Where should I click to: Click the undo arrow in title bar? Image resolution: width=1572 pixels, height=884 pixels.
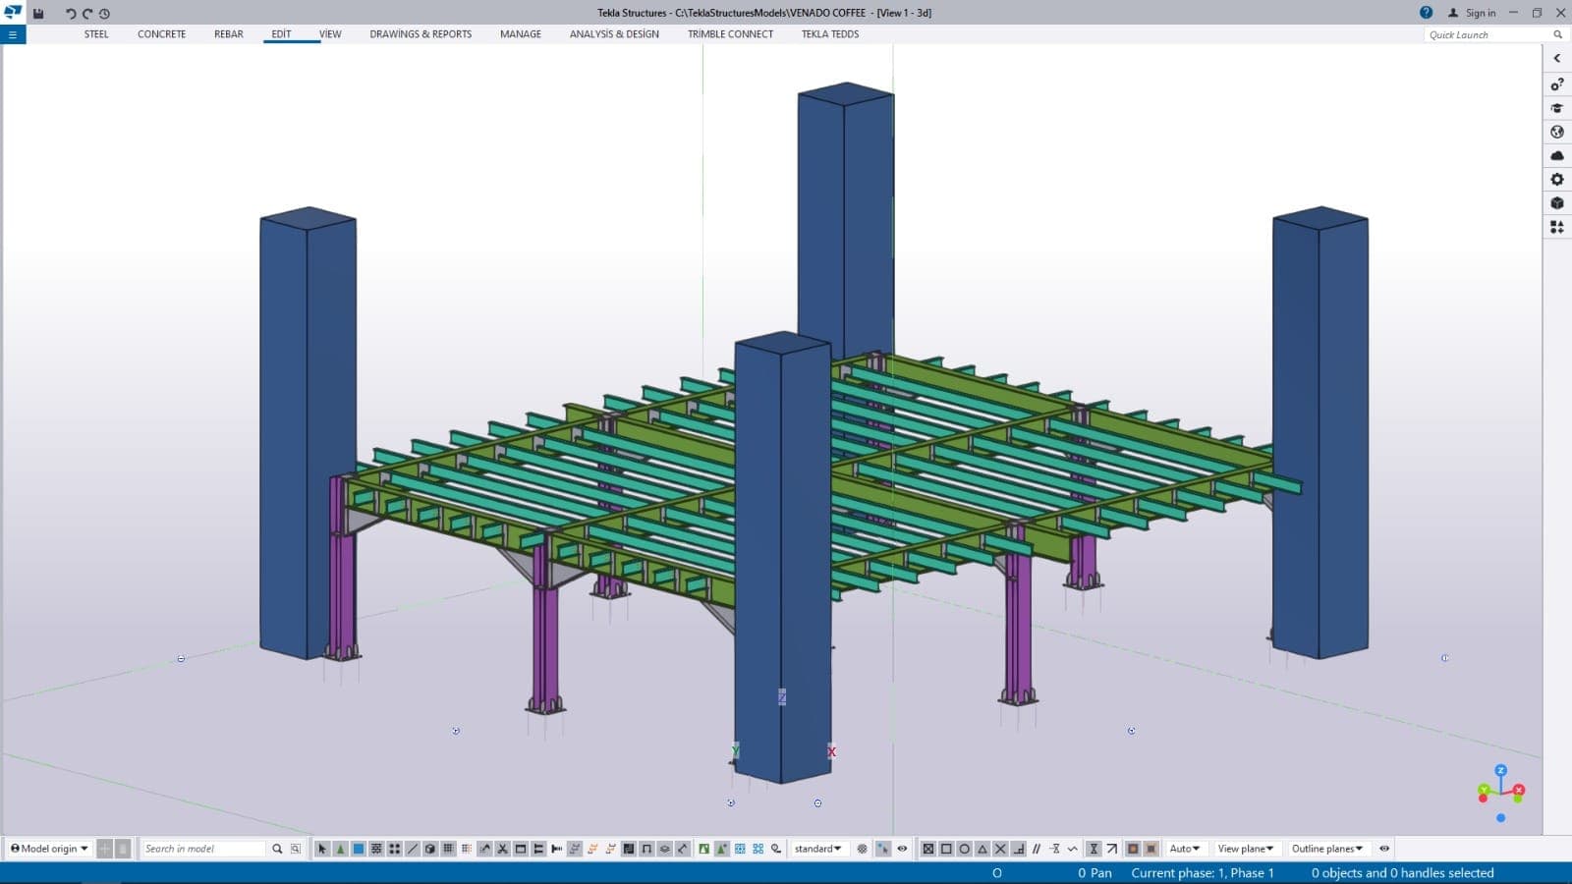click(70, 14)
